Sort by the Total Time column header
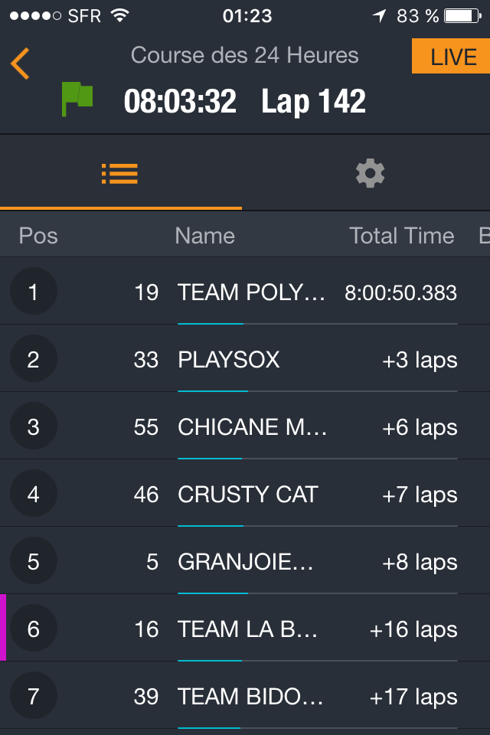The height and width of the screenshot is (735, 490). point(402,236)
